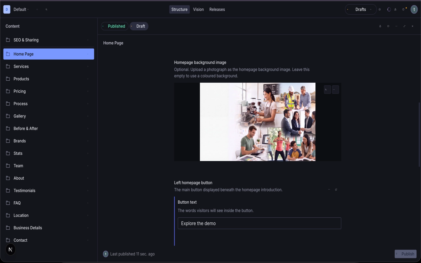Click the chevron on the Stats row
This screenshot has height=263, width=421.
[88, 153]
